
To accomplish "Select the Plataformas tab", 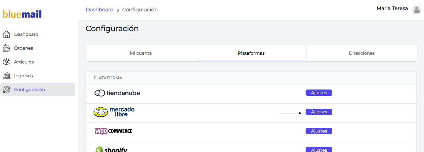I will 251,53.
